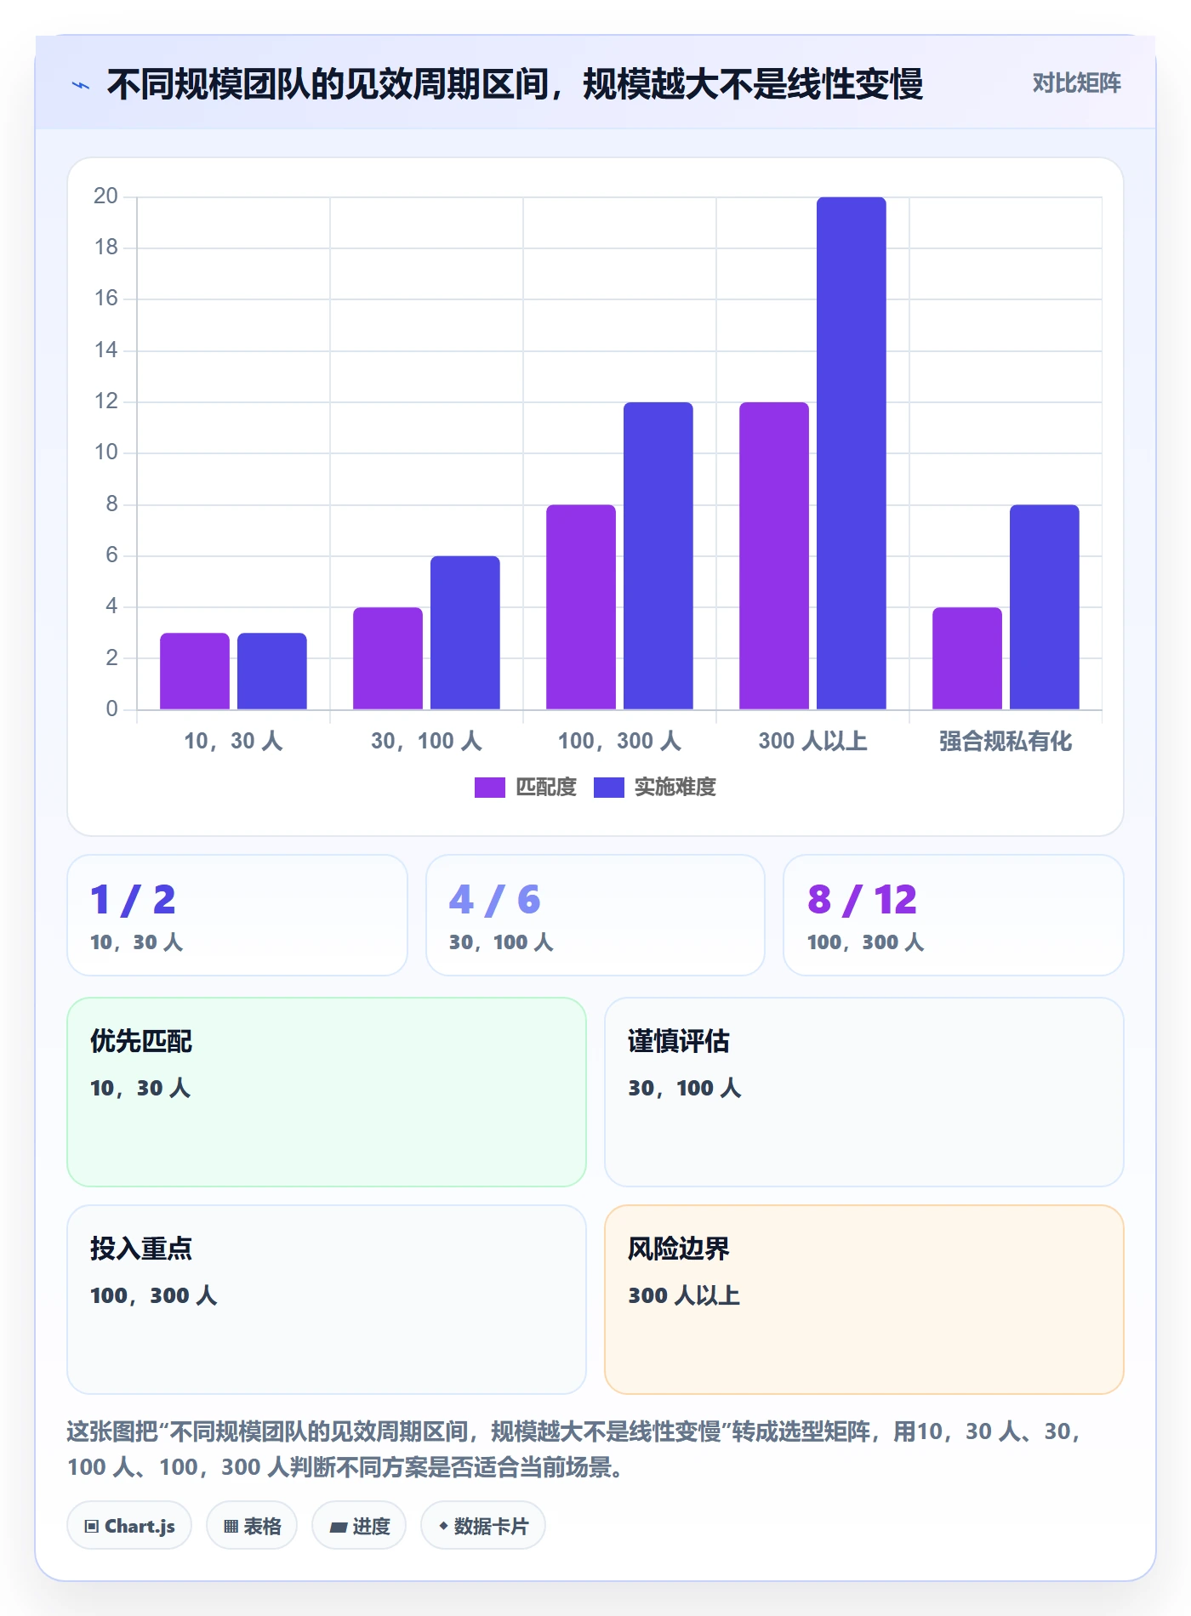Open the 4 / 6 stat card

(x=595, y=915)
